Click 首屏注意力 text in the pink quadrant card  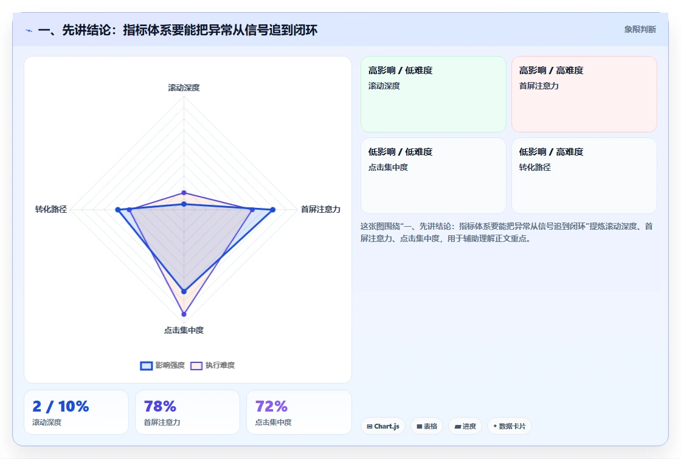coord(539,86)
